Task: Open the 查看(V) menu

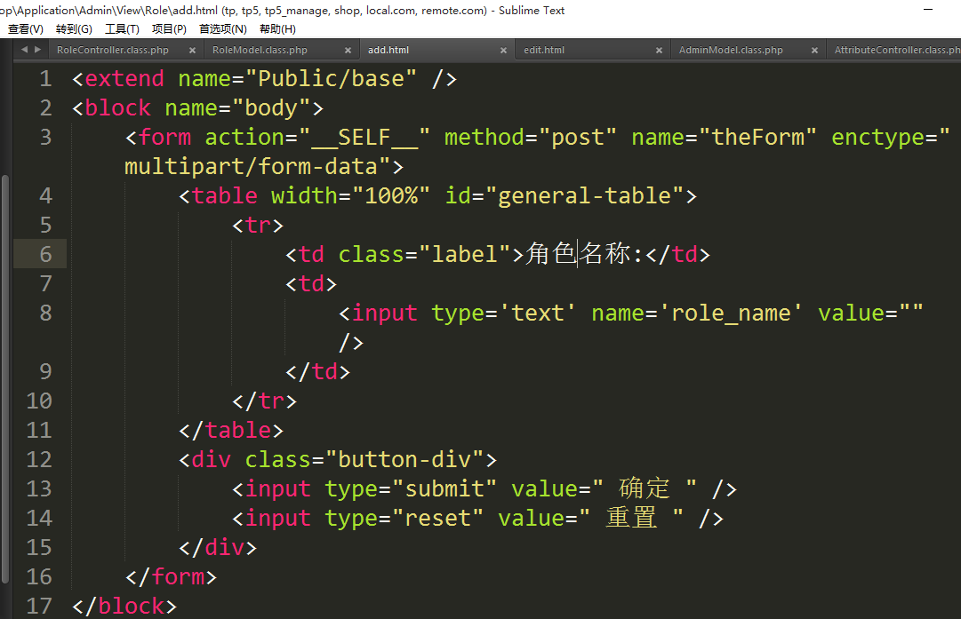Action: point(25,29)
